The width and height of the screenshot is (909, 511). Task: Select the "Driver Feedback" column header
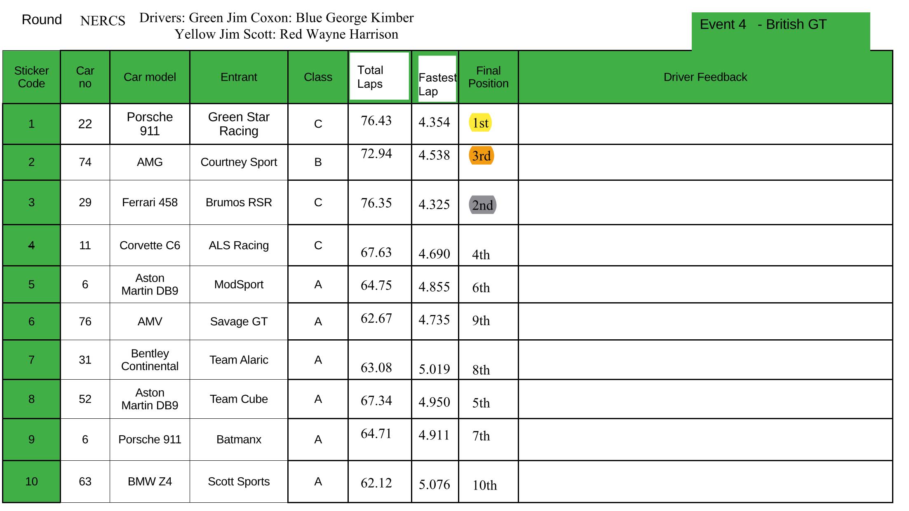coord(705,77)
